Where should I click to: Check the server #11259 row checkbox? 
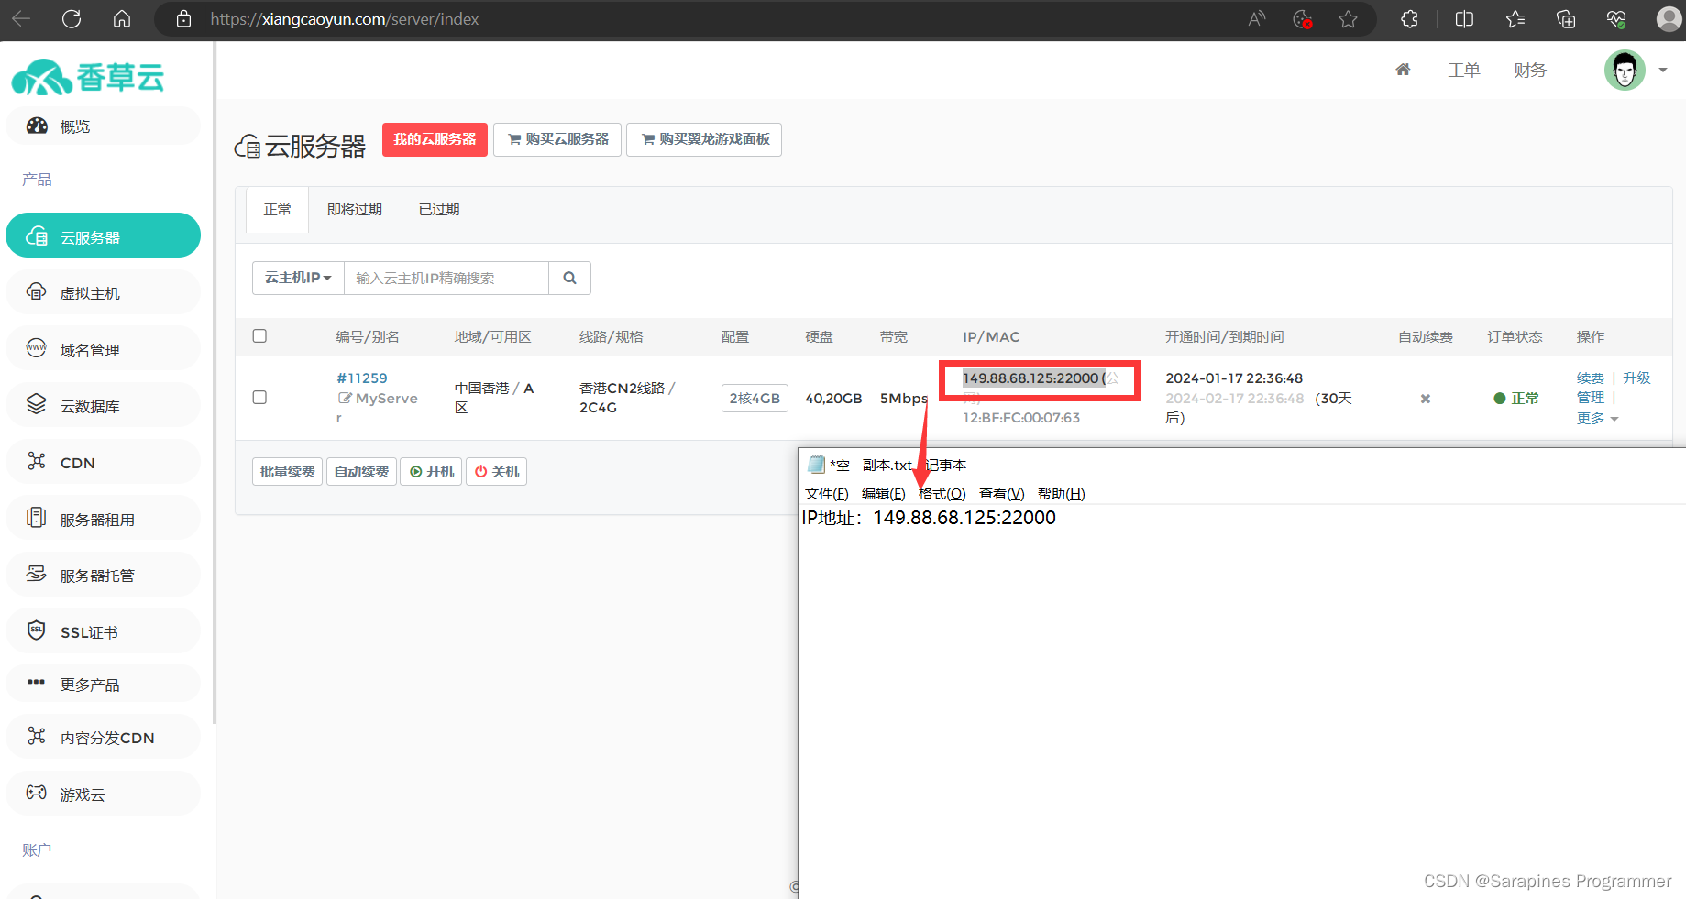[x=259, y=398]
